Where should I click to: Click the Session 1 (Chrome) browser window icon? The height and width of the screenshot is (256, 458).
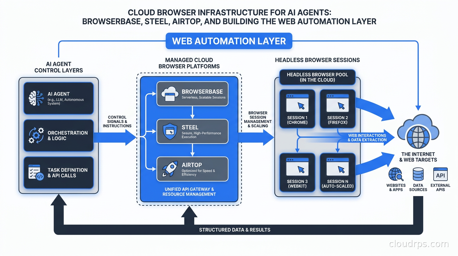[297, 103]
